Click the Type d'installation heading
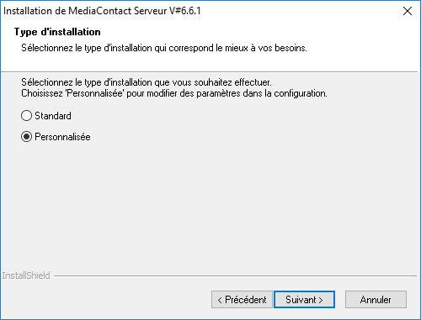421x320 pixels. click(57, 32)
